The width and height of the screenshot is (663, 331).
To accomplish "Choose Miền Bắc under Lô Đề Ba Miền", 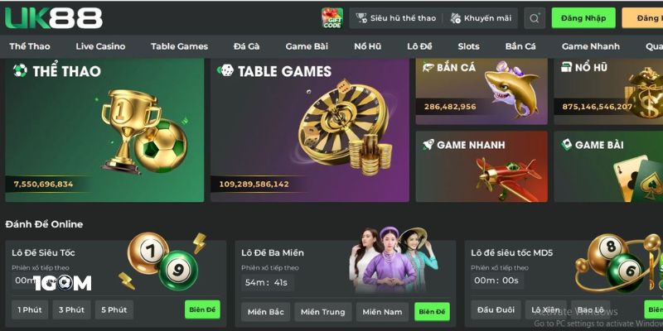I will 266,312.
